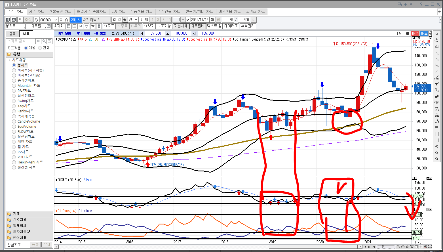Image resolution: width=443 pixels, height=252 pixels.
Task: Click the chart area settings gear near 매수
Action: point(407,33)
